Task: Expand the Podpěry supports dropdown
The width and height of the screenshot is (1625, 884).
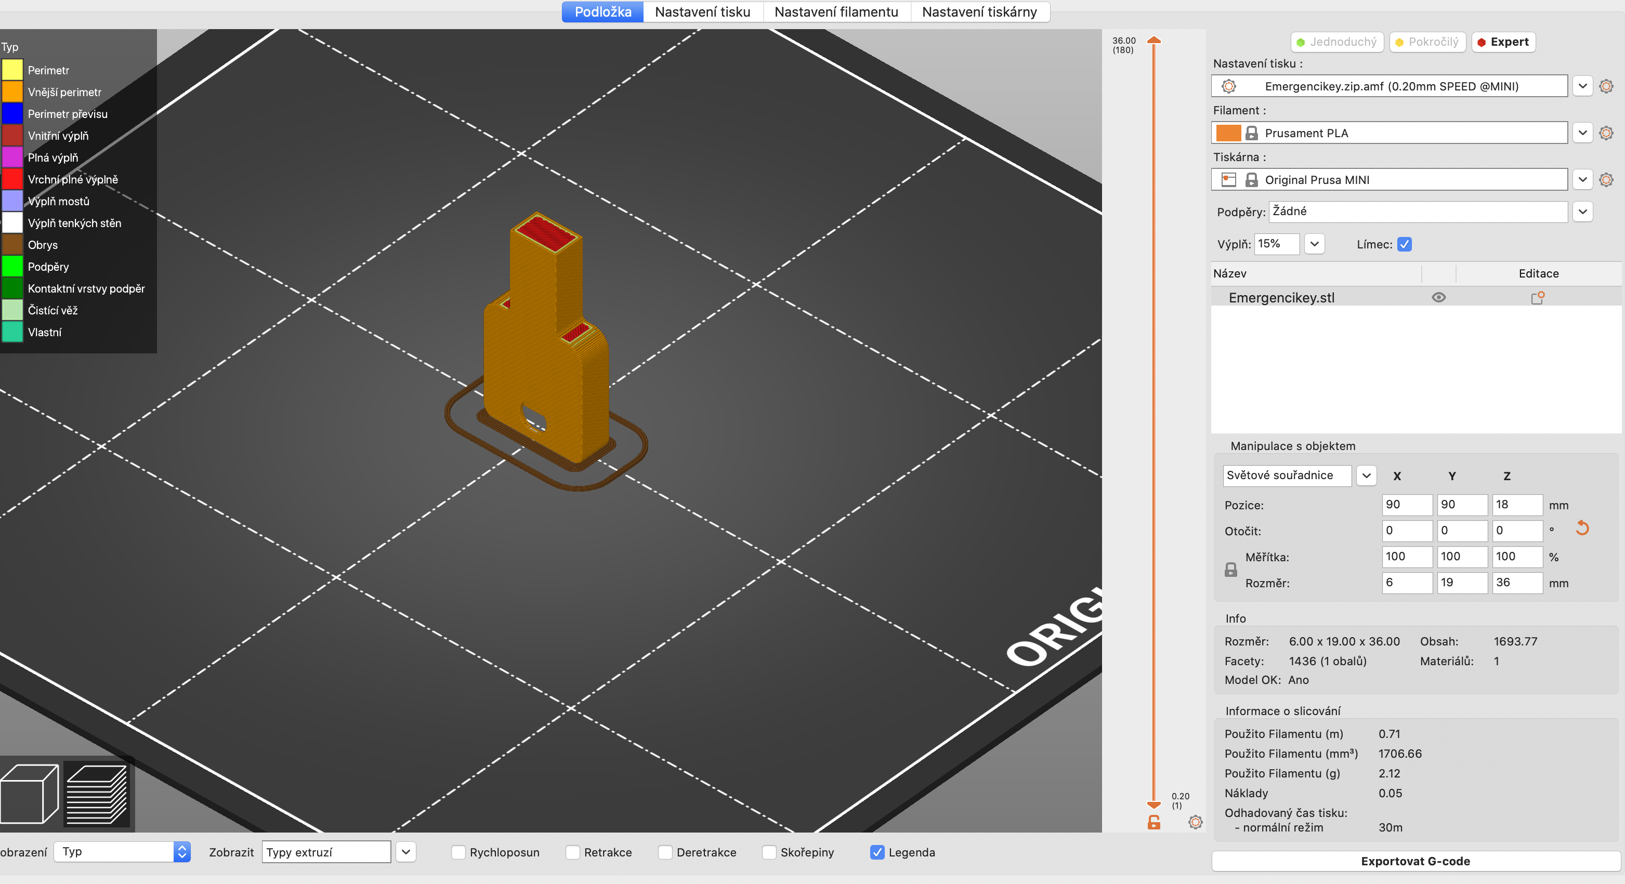Action: [x=1582, y=212]
